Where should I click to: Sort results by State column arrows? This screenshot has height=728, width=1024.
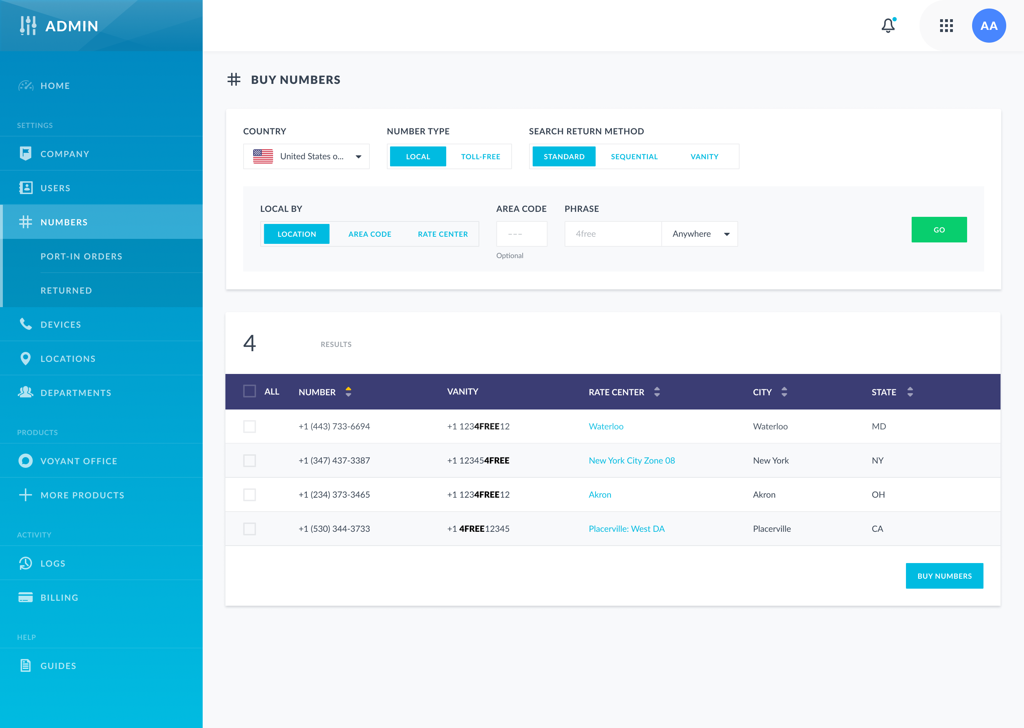point(910,392)
